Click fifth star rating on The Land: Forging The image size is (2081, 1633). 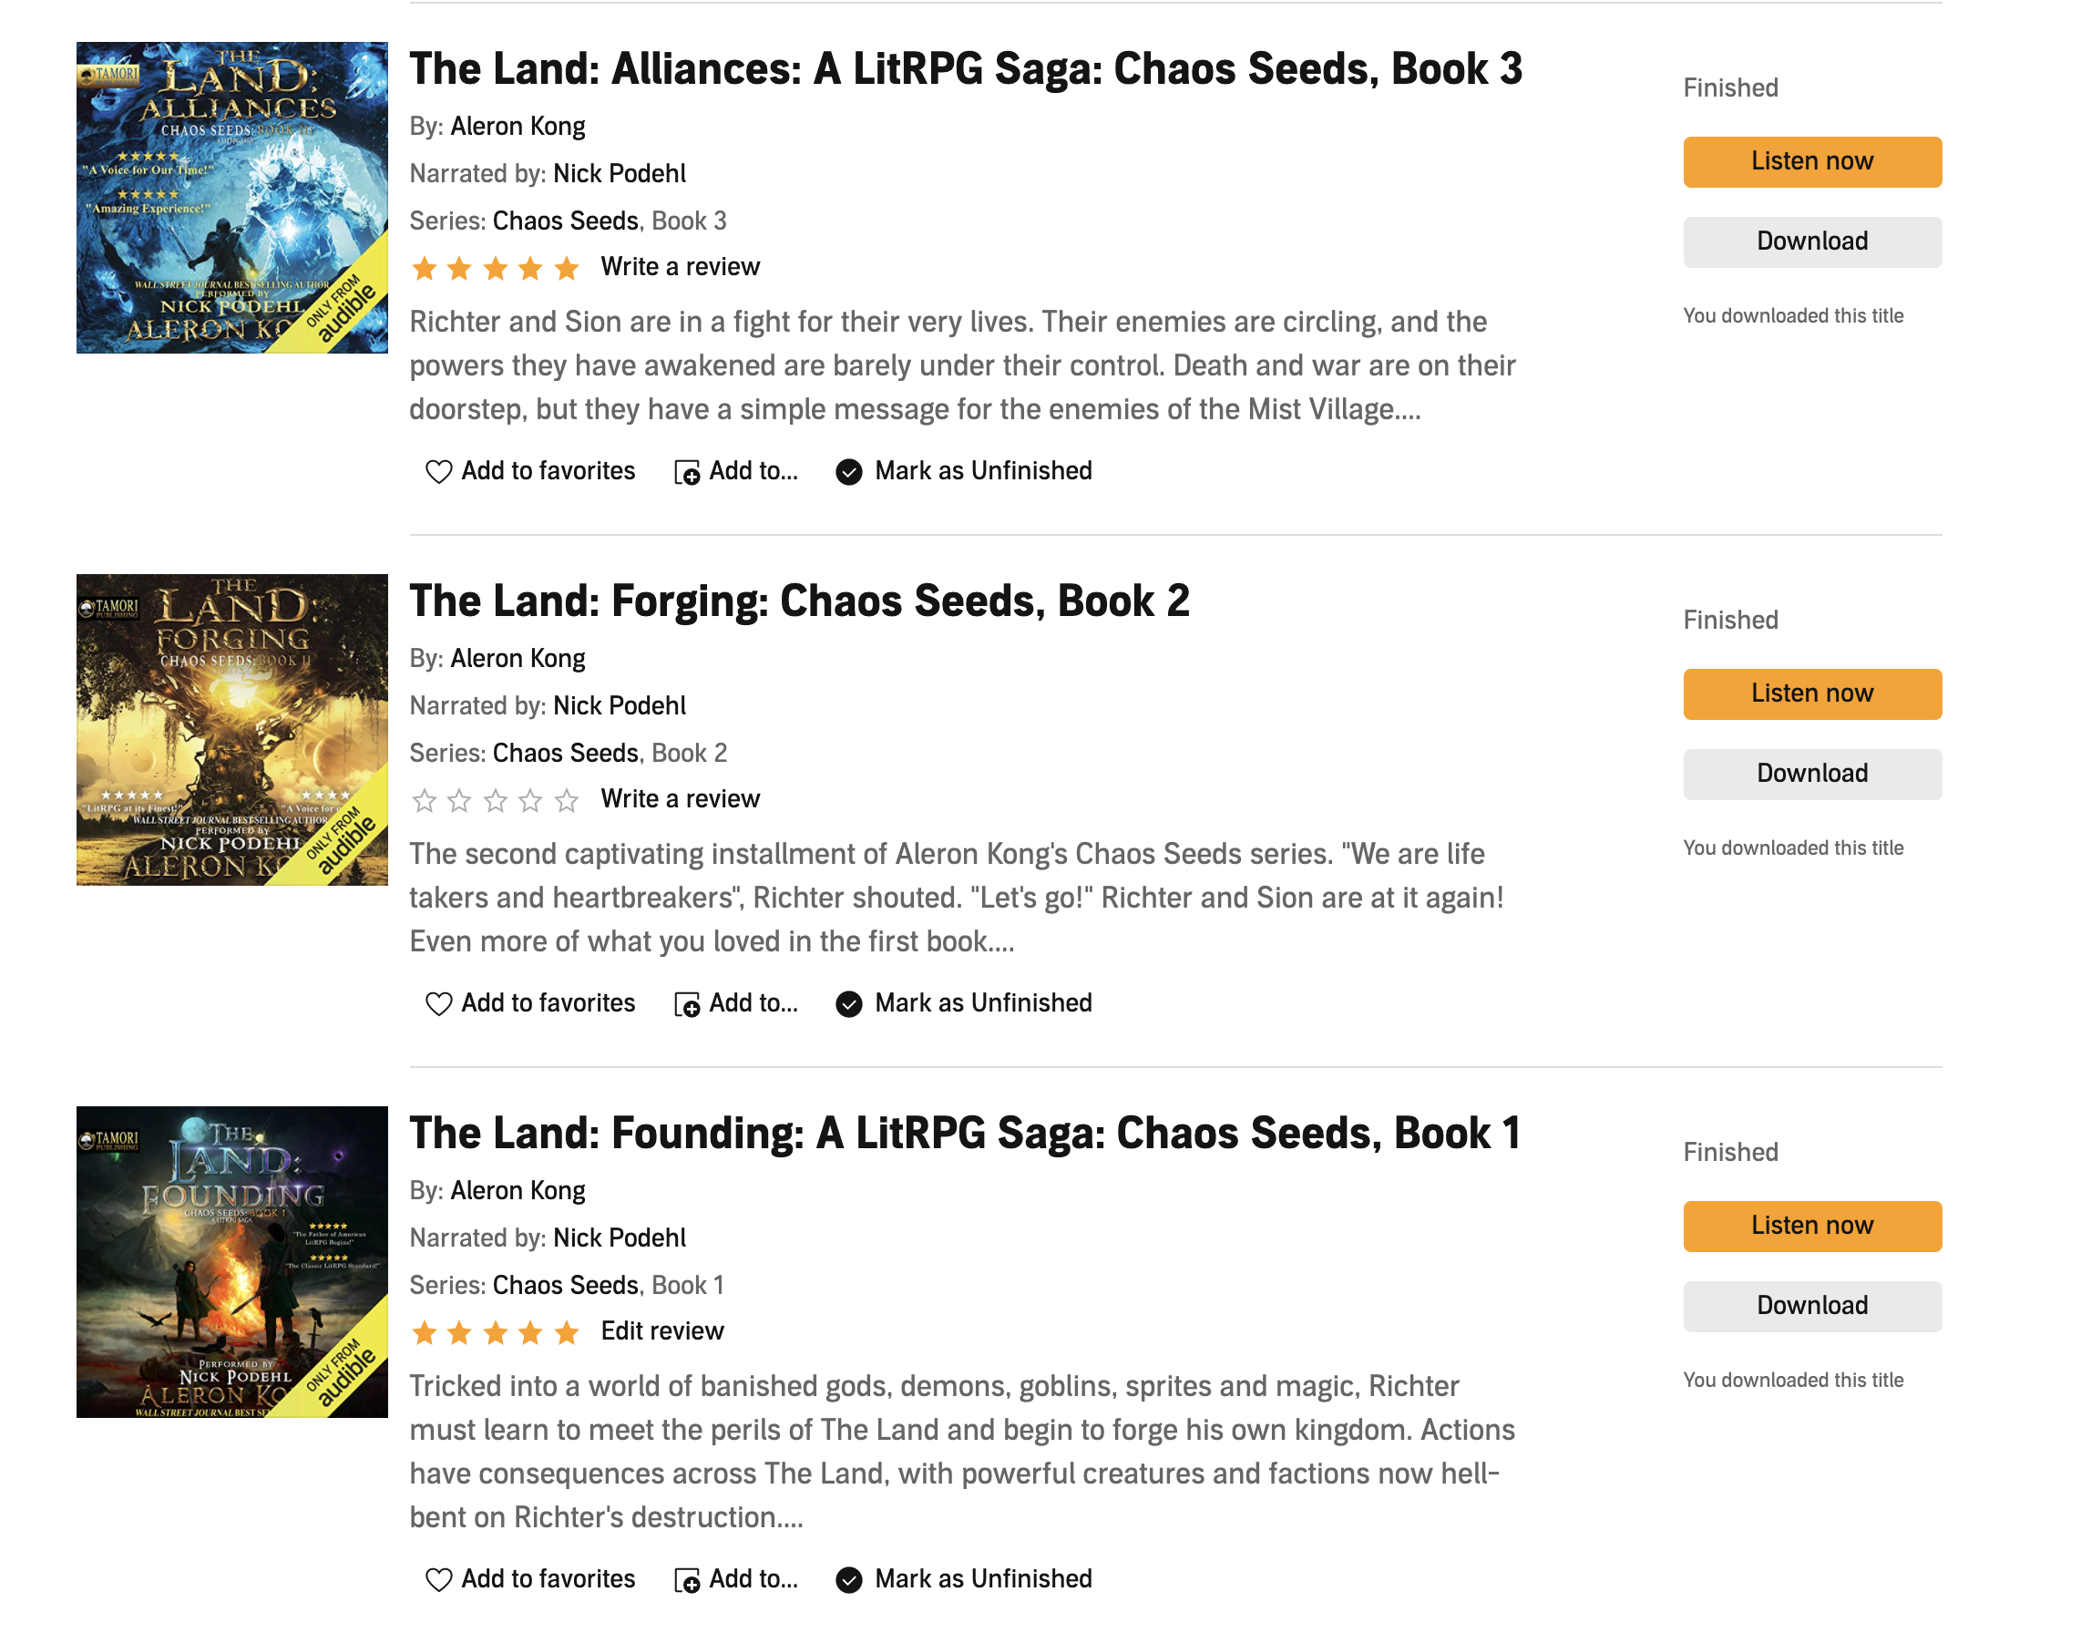tap(567, 800)
